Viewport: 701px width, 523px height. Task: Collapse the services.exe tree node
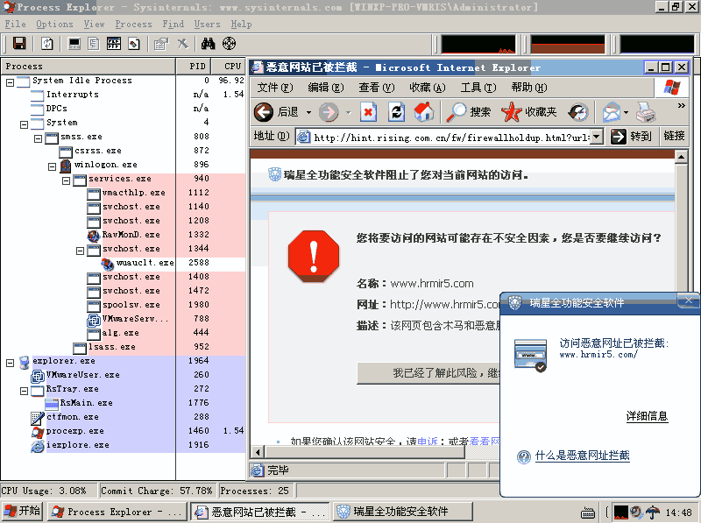point(67,180)
